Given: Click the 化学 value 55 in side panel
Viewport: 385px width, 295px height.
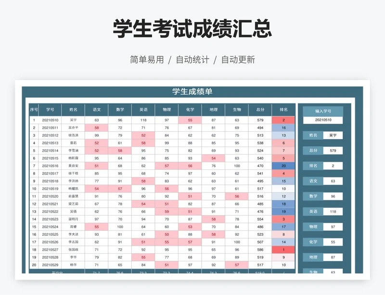Looking at the screenshot, I should 333,242.
